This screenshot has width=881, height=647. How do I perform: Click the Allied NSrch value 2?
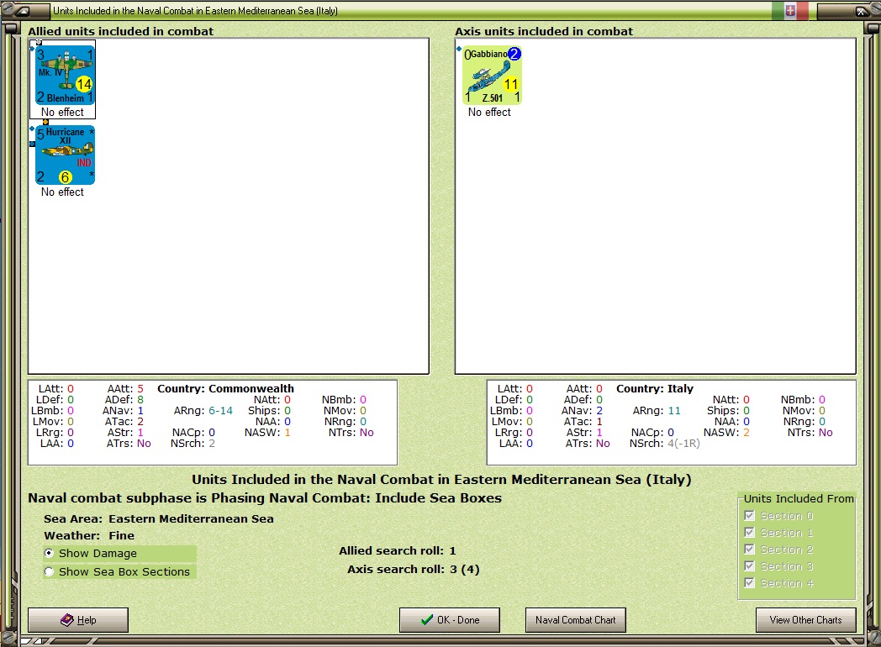tap(212, 443)
